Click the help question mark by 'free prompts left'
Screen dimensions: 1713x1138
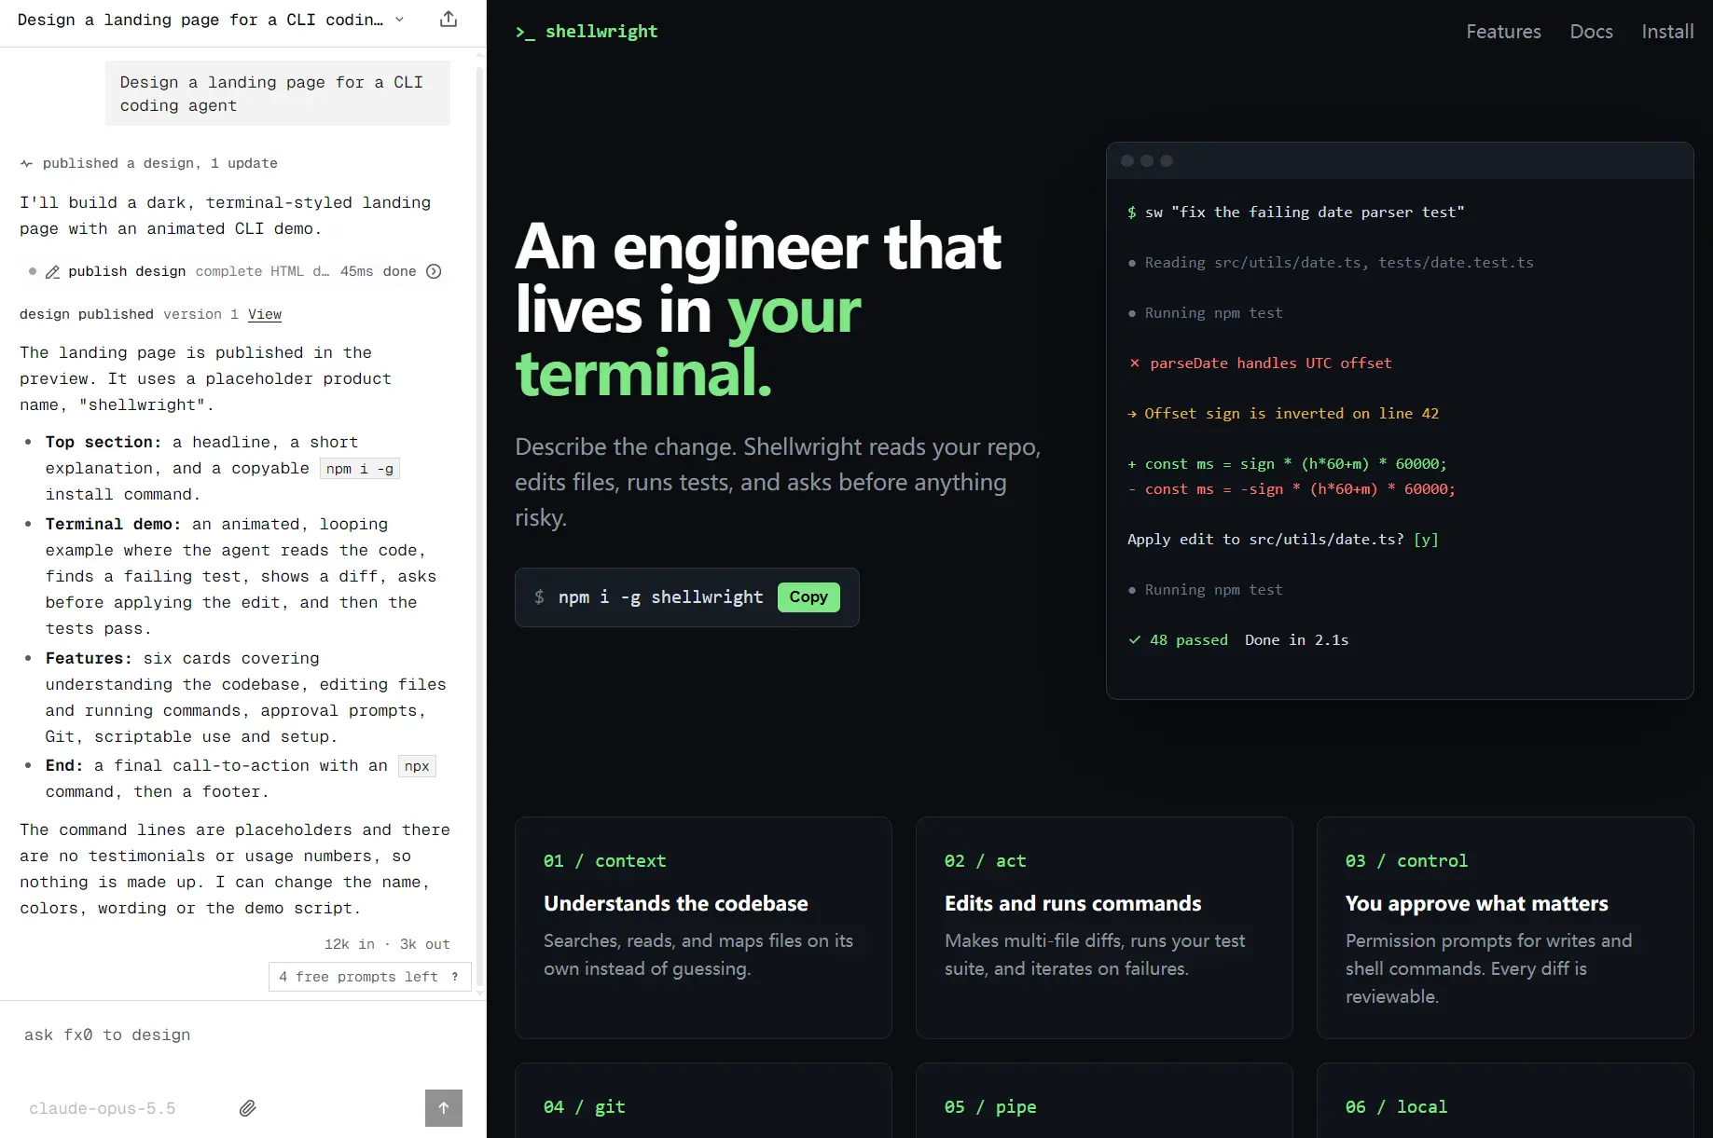coord(455,977)
